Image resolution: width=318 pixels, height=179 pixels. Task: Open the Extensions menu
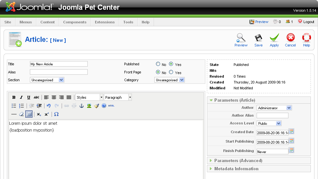105,22
